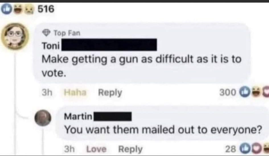
Task: Open the 516 reactions count
Action: coord(46,9)
